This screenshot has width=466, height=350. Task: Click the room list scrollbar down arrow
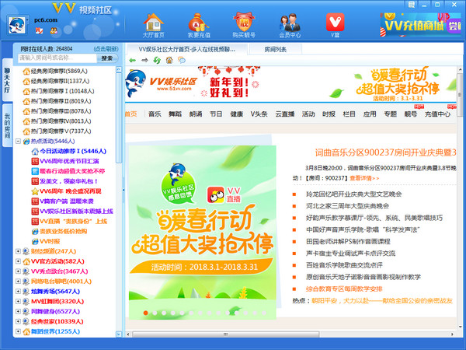point(119,334)
